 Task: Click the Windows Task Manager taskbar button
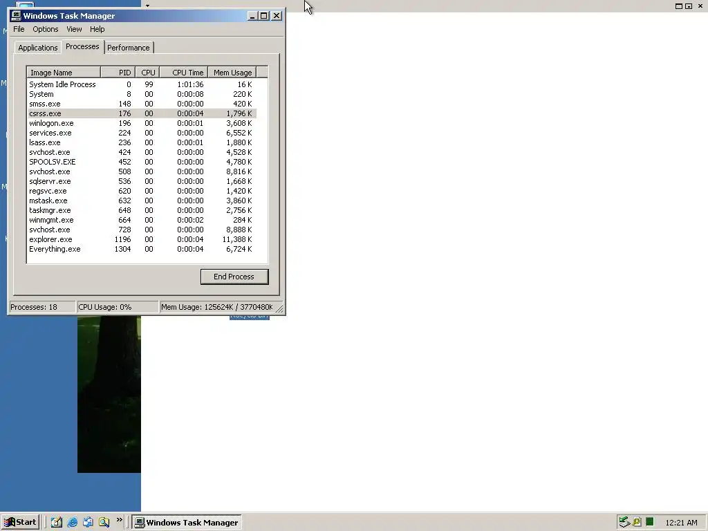[187, 523]
